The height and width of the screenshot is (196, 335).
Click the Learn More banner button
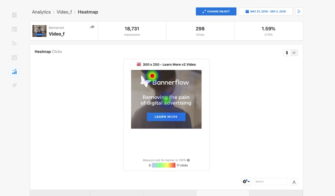point(166,117)
